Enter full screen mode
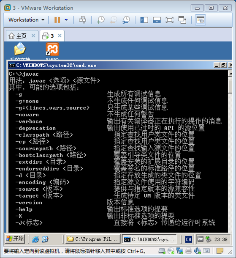The height and width of the screenshot is (258, 236). tap(169, 20)
